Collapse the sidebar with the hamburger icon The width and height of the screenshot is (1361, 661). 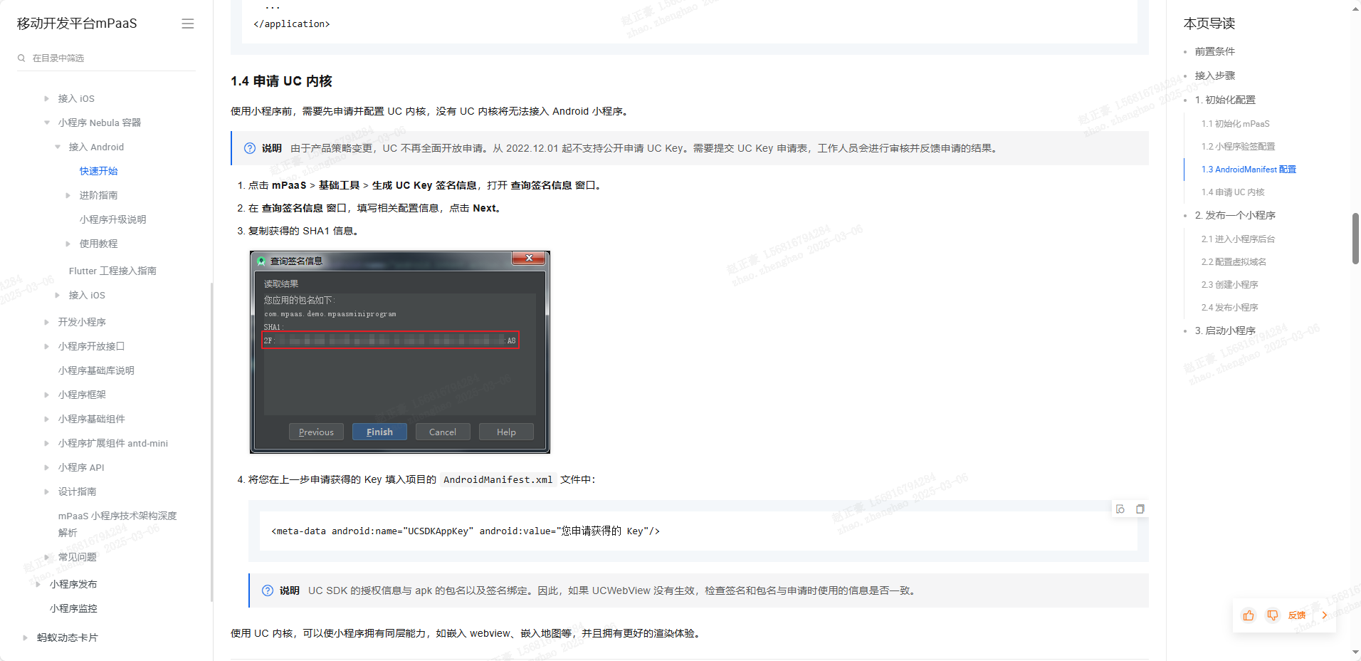(188, 24)
